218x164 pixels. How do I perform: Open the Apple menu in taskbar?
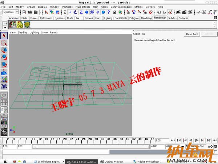(x=5, y=161)
